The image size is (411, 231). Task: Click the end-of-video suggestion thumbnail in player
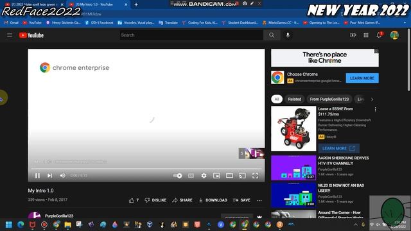click(x=251, y=153)
